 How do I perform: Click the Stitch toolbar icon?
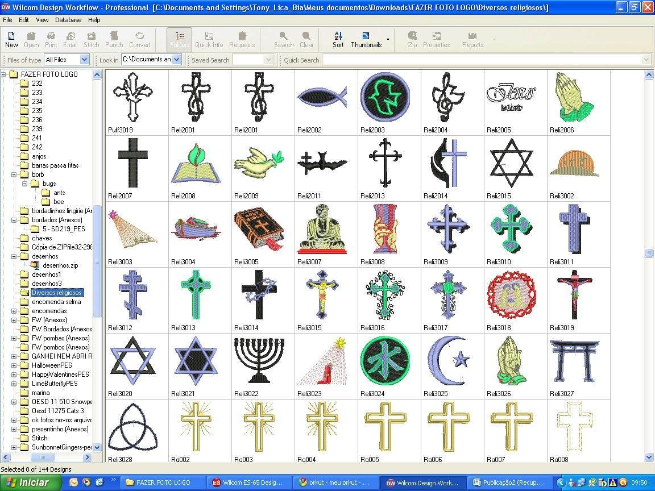click(91, 40)
